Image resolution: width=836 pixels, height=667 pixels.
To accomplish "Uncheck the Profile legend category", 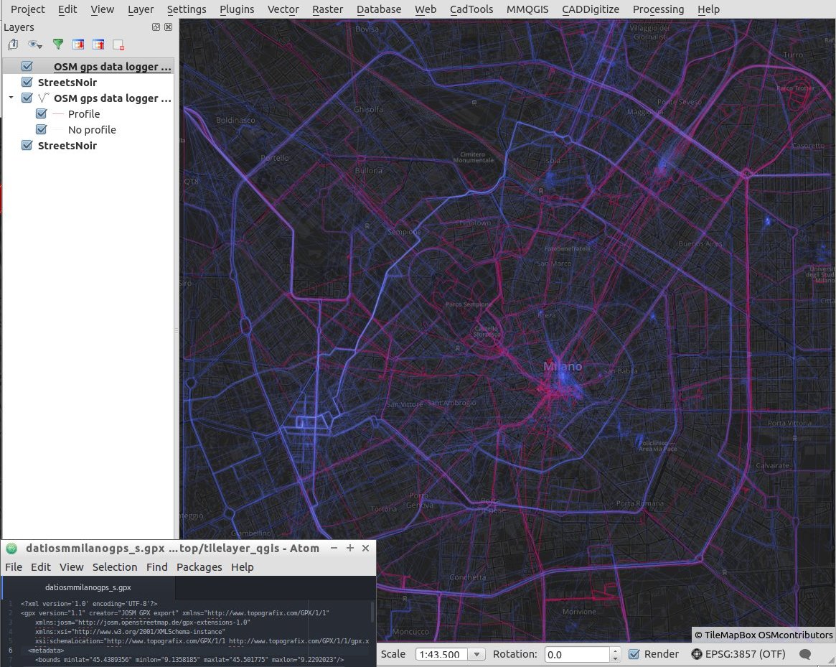I will (x=42, y=113).
